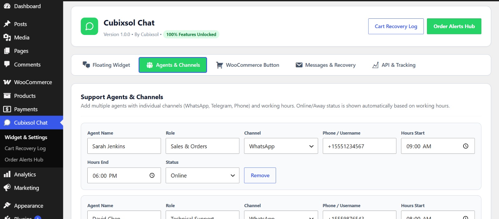This screenshot has width=499, height=219.
Task: Open the Channel dropdown showing WhatsApp for Sarah
Action: pyautogui.click(x=281, y=146)
